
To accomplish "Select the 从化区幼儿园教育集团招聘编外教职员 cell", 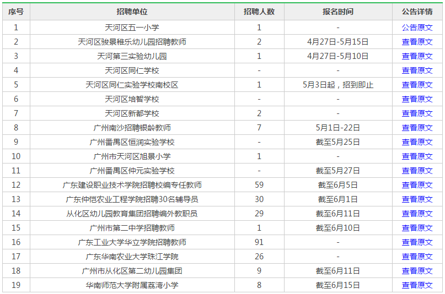I will [132, 214].
